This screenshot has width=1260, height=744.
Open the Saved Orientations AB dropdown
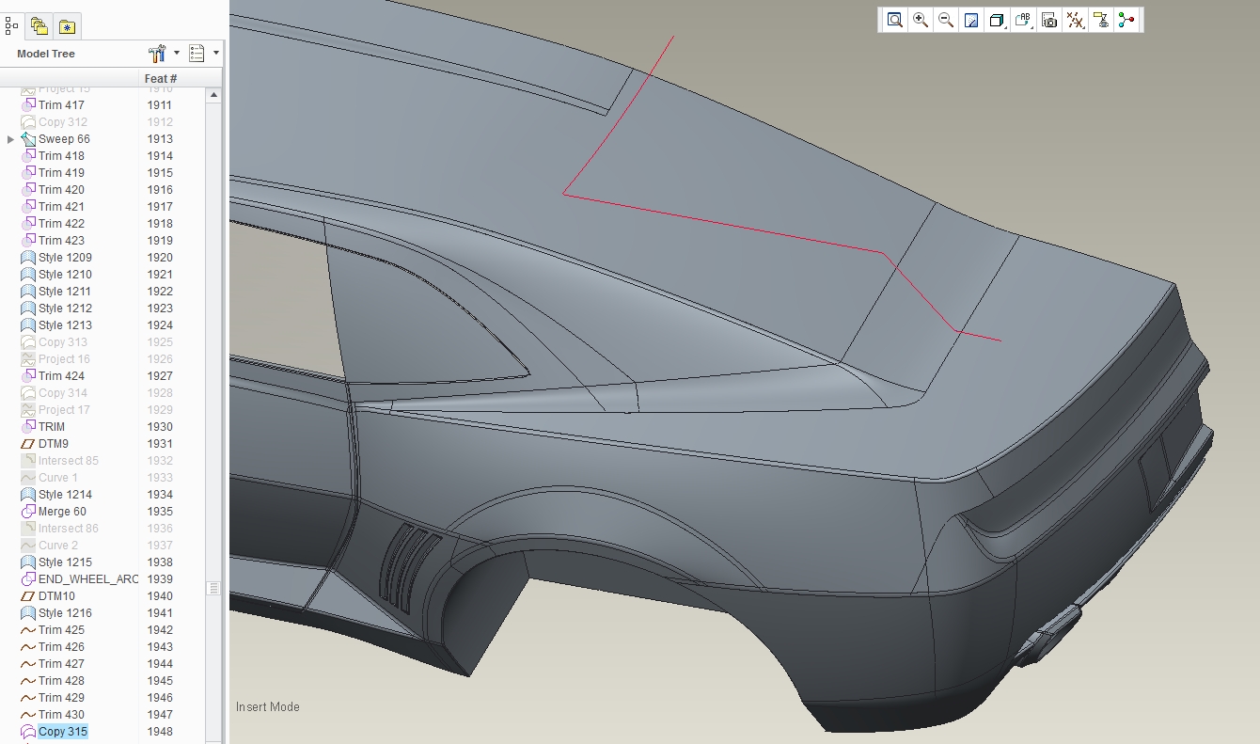1024,20
